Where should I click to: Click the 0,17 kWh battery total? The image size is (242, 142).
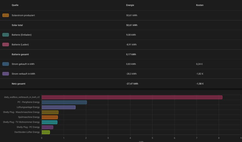coord(131,54)
